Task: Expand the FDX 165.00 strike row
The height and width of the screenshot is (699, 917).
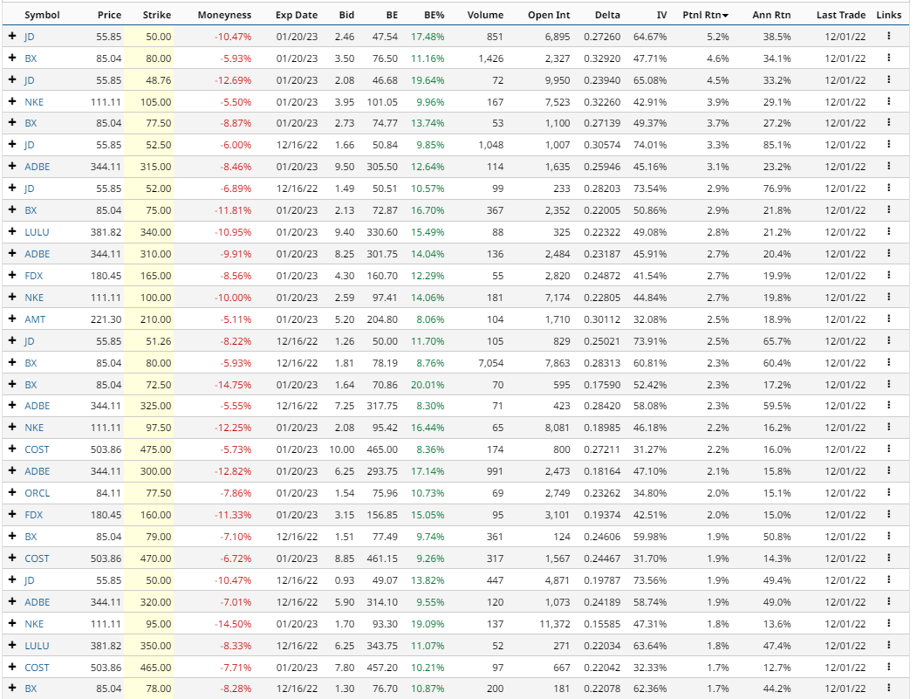Action: 11,276
